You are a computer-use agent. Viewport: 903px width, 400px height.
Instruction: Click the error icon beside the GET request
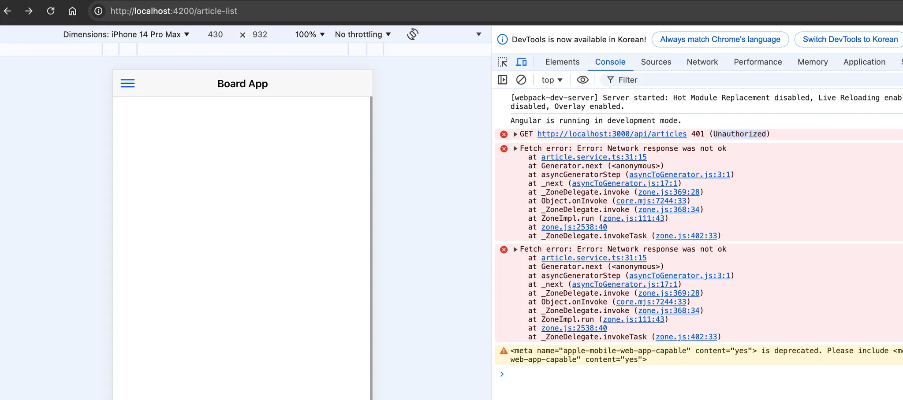pyautogui.click(x=504, y=134)
